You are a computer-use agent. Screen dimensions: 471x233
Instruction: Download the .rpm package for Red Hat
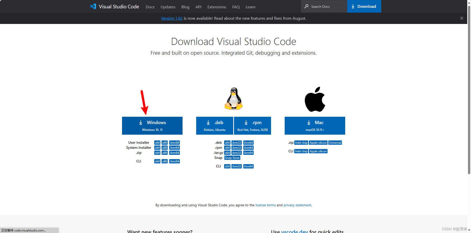pos(252,126)
